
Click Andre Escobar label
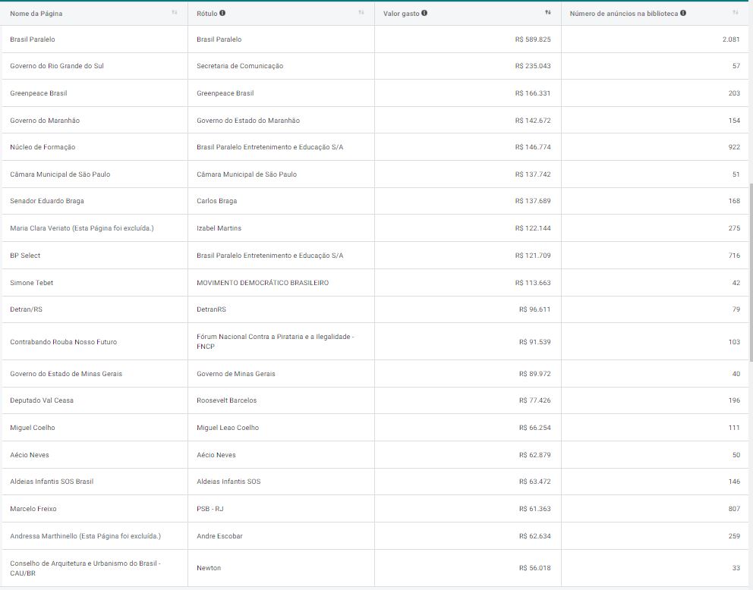pos(219,536)
